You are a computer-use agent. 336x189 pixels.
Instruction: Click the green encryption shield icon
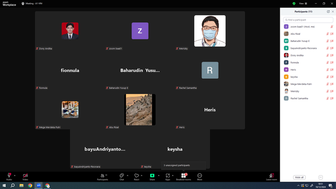coord(294,4)
